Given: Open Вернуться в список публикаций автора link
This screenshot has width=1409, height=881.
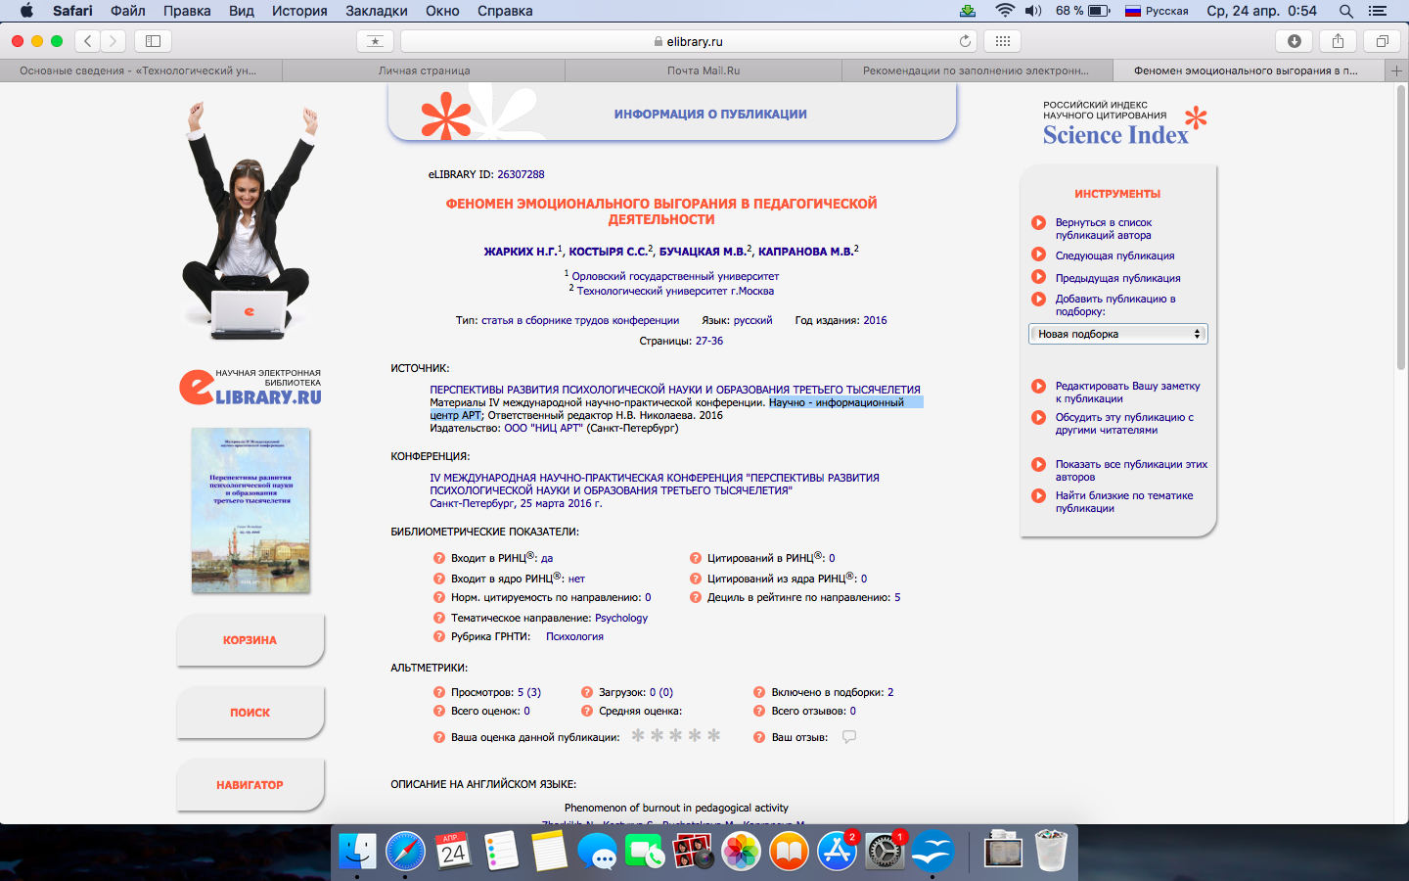Looking at the screenshot, I should (x=1104, y=229).
